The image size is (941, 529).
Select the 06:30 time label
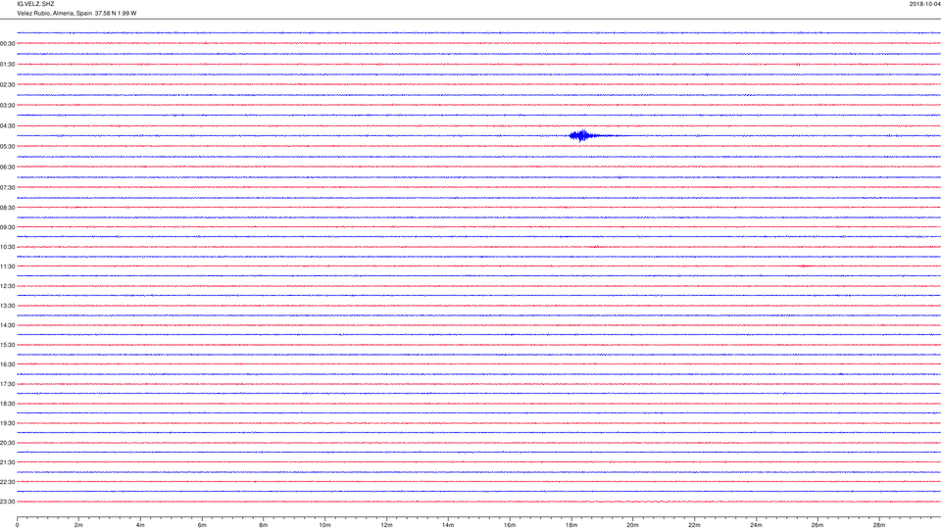[7, 168]
